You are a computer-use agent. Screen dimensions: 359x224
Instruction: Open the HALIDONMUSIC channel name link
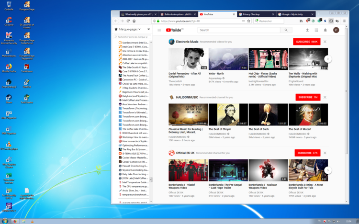(187, 97)
